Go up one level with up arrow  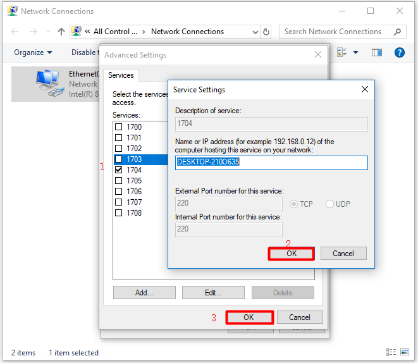tap(61, 32)
